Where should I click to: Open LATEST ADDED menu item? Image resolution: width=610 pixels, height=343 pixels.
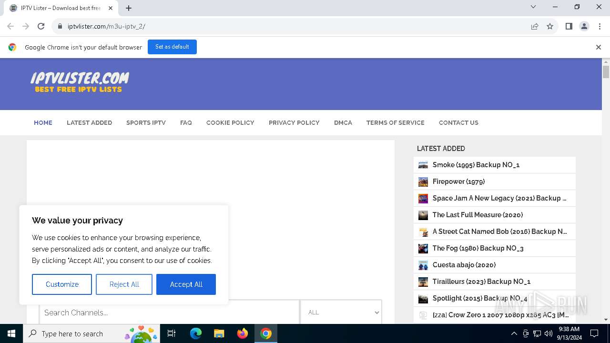89,122
